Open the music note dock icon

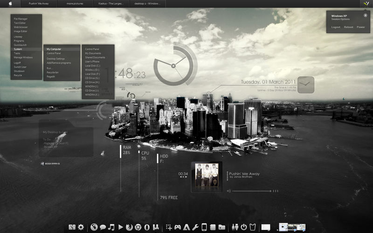point(111,227)
